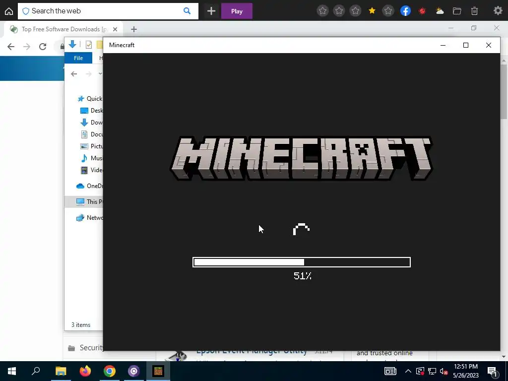Add a new browser tab next to Downloads tab

[134, 29]
